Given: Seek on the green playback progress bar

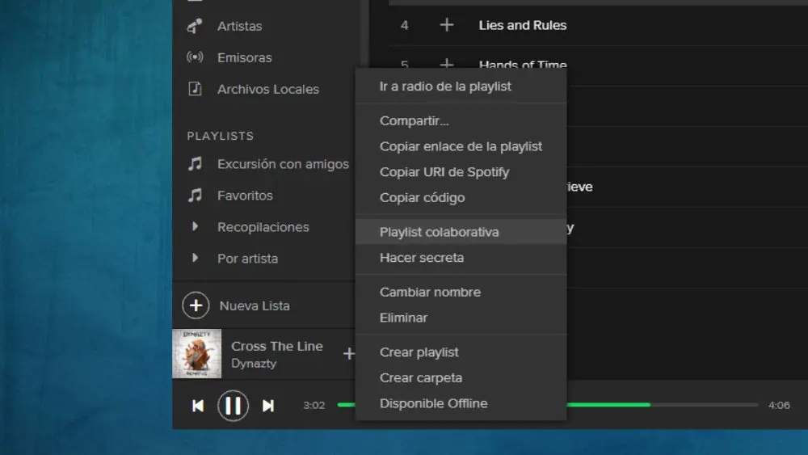Looking at the screenshot, I should coord(608,405).
